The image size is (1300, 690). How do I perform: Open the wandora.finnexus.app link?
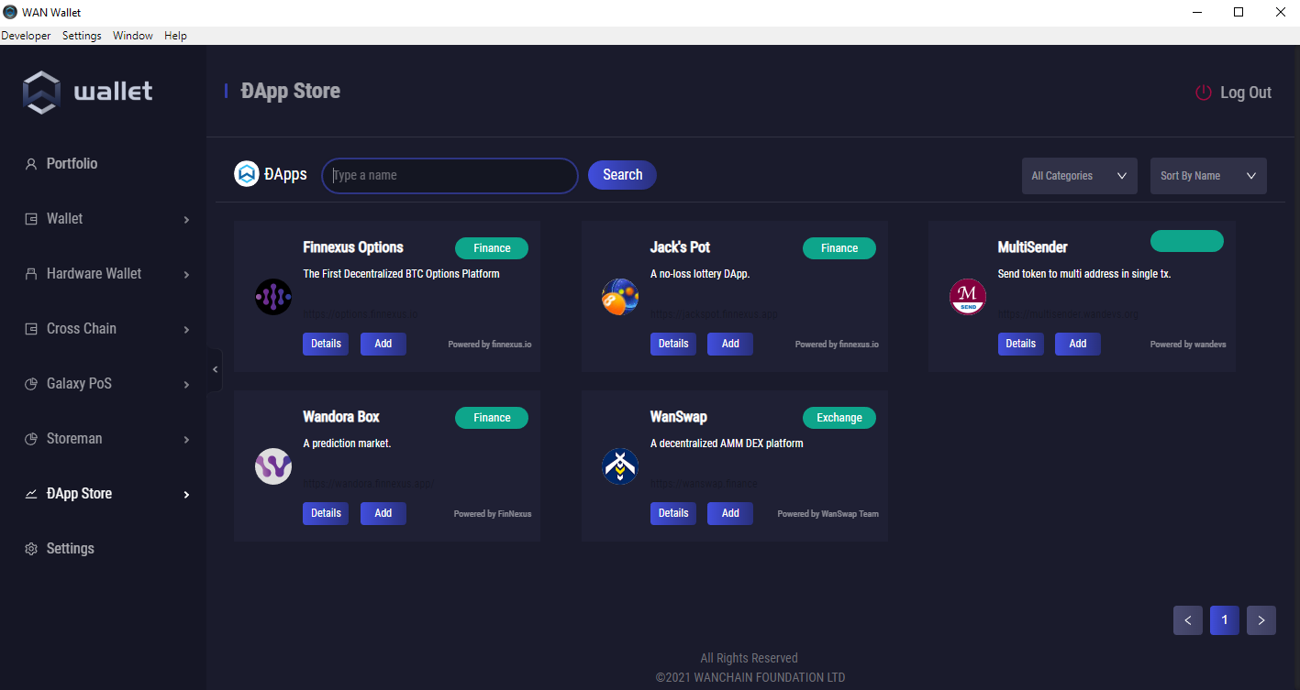[368, 484]
